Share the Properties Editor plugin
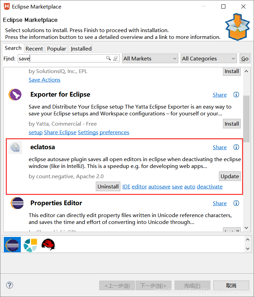The width and height of the screenshot is (254, 297). (220, 203)
